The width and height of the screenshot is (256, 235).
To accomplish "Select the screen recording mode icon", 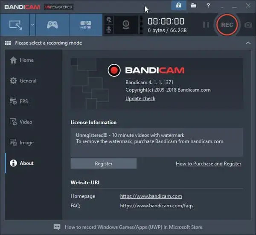I will (x=15, y=25).
